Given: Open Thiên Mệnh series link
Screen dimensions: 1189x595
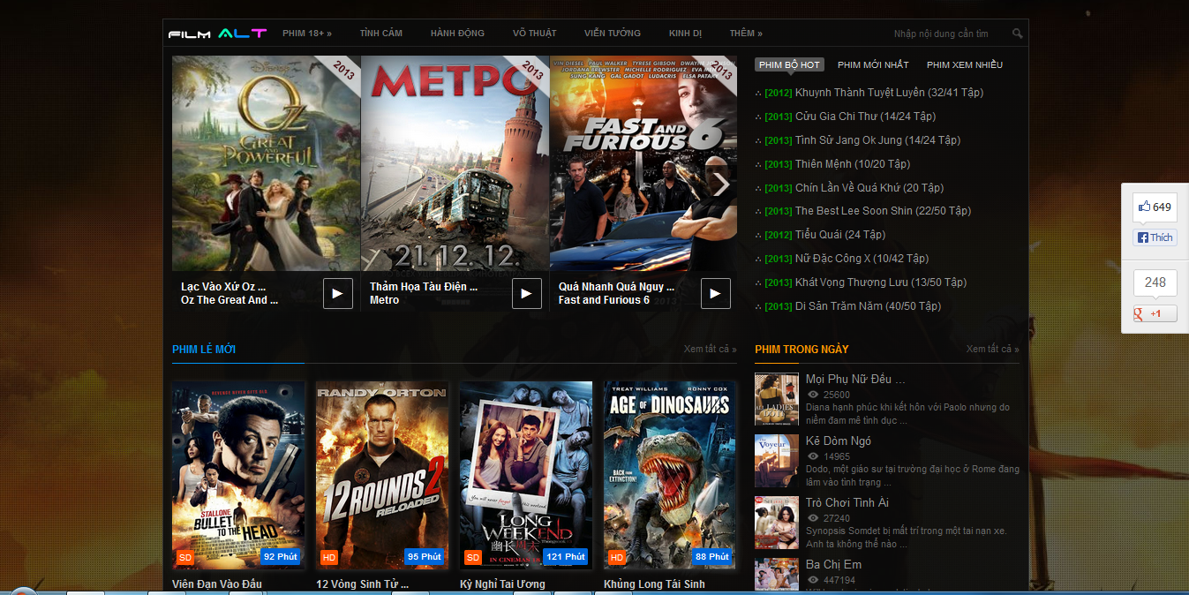Looking at the screenshot, I should (x=853, y=163).
